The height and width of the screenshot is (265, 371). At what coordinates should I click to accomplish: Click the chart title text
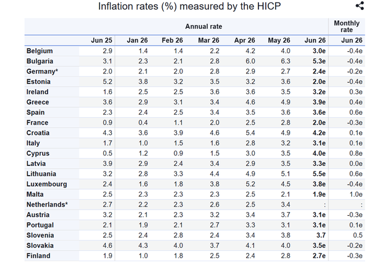click(x=190, y=6)
